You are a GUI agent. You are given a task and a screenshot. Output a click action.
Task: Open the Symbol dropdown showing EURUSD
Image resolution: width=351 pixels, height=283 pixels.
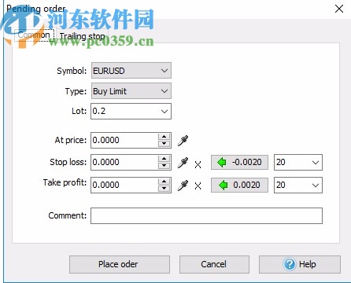[131, 71]
